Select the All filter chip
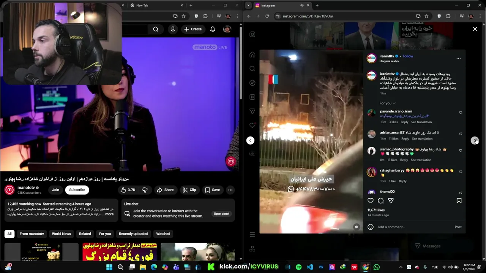The height and width of the screenshot is (273, 486). click(9, 234)
